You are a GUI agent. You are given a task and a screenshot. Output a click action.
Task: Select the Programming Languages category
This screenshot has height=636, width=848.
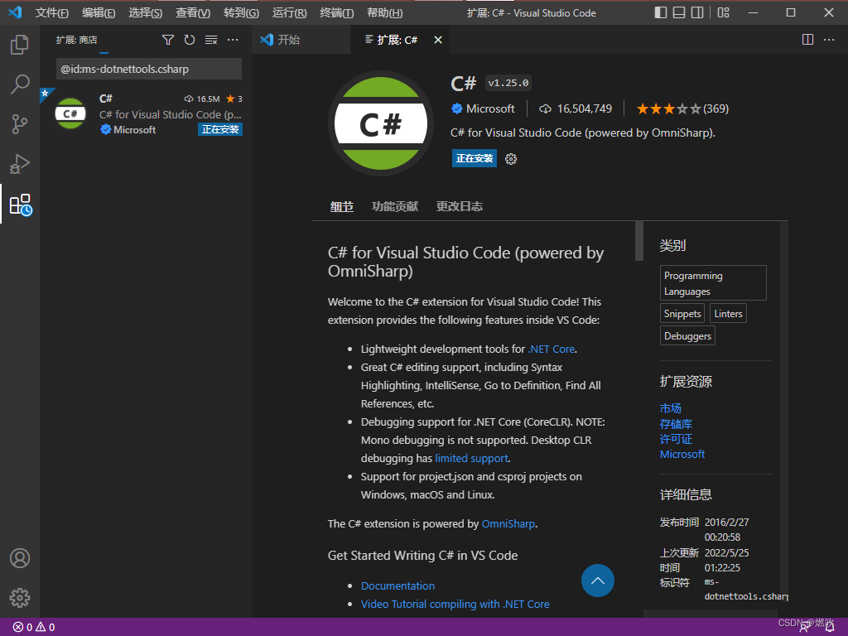coord(713,283)
